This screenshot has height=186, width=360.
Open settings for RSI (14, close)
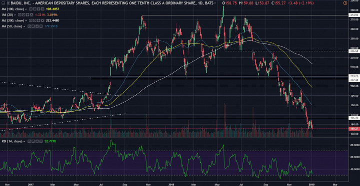[x=33, y=141]
